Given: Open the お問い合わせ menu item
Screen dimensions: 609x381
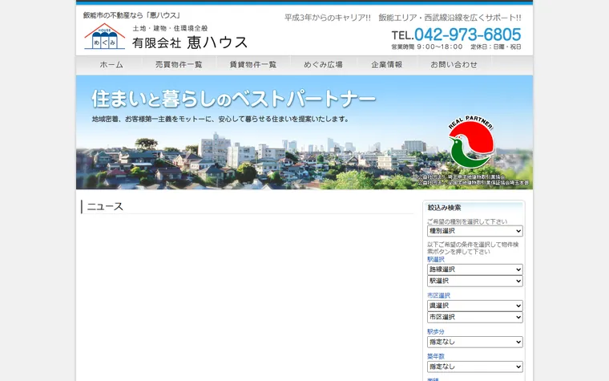Looking at the screenshot, I should click(x=454, y=65).
